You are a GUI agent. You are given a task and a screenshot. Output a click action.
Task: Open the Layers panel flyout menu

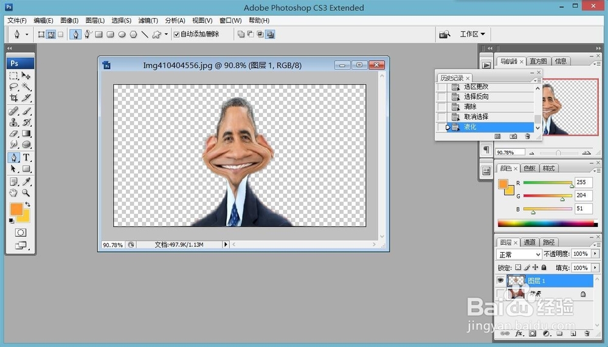pyautogui.click(x=596, y=244)
